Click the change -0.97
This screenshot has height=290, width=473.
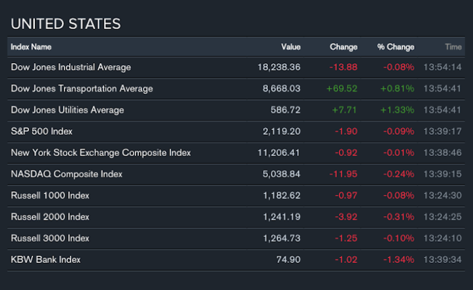coord(346,196)
